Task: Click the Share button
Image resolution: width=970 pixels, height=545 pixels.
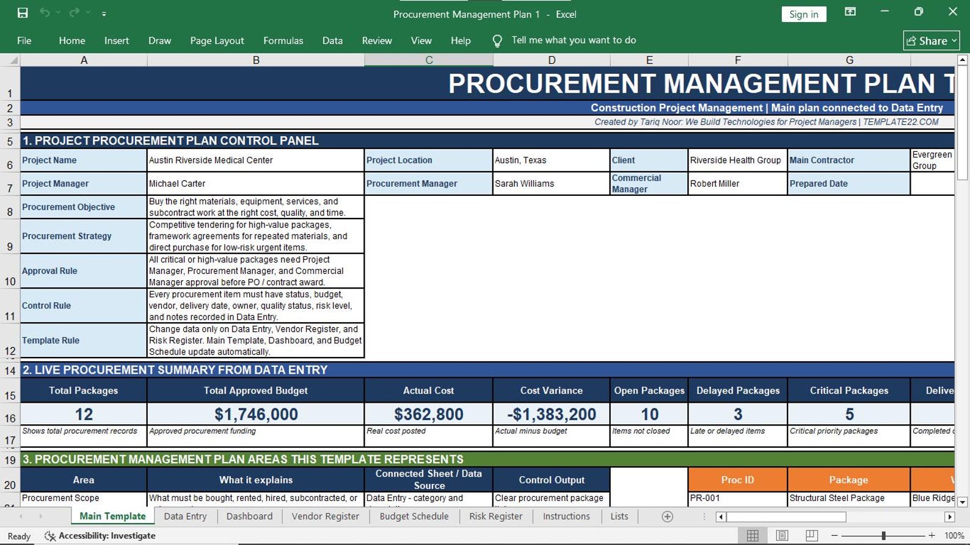Action: 931,40
